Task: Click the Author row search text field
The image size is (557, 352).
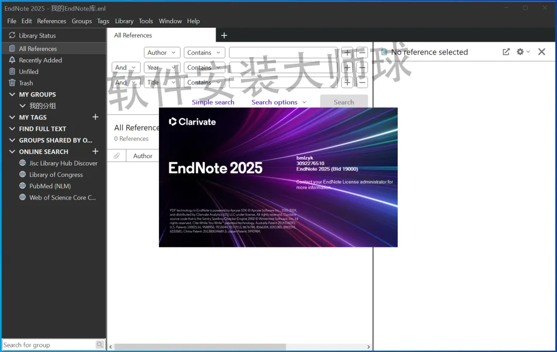Action: point(284,53)
